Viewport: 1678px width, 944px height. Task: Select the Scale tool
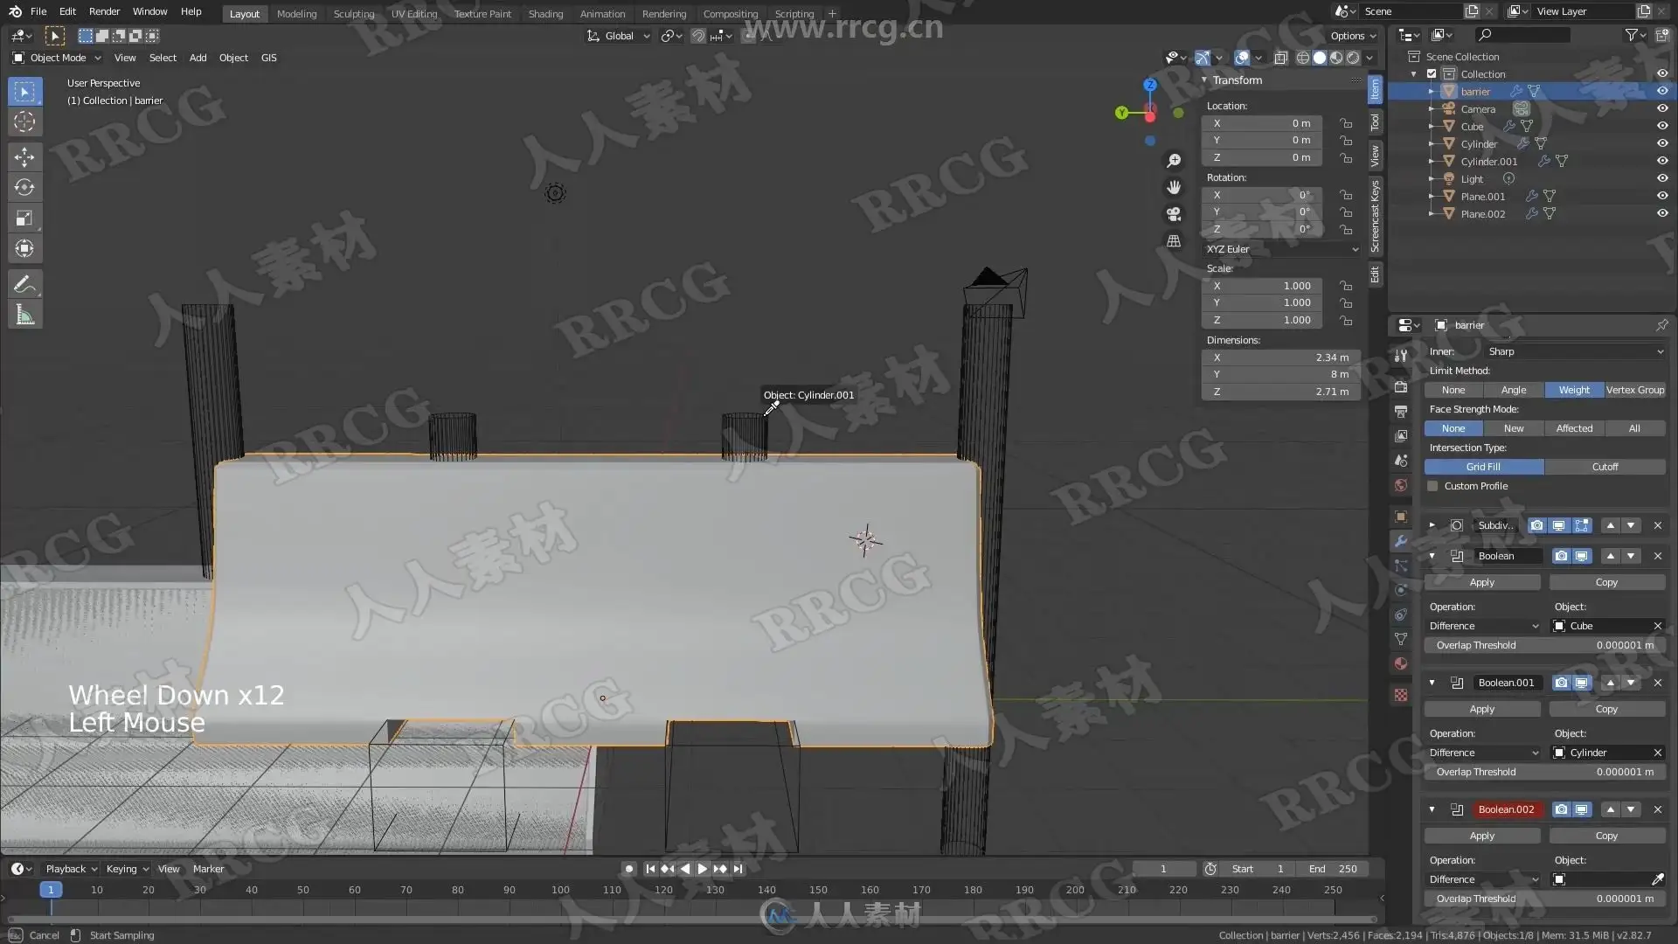coord(24,219)
